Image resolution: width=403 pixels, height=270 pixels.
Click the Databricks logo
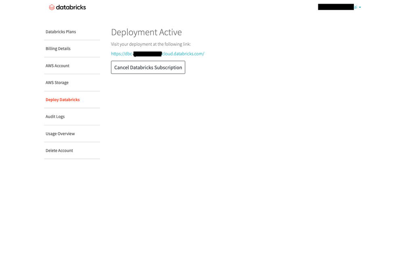(67, 7)
